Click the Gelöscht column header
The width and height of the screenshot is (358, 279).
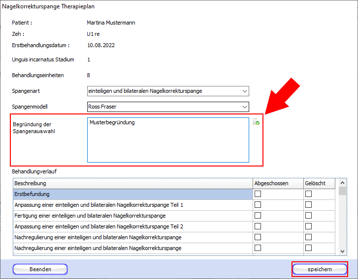click(x=318, y=183)
